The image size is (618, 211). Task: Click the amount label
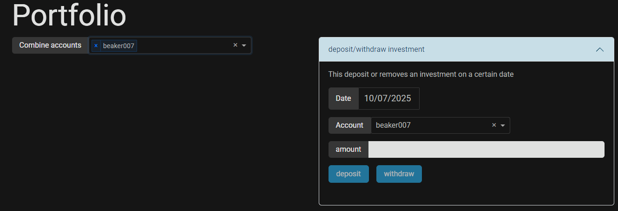coord(348,149)
